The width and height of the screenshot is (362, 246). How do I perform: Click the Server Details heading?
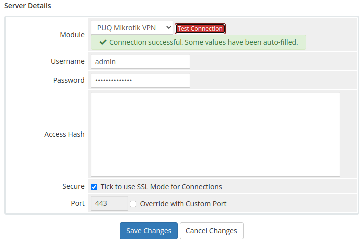click(x=28, y=6)
